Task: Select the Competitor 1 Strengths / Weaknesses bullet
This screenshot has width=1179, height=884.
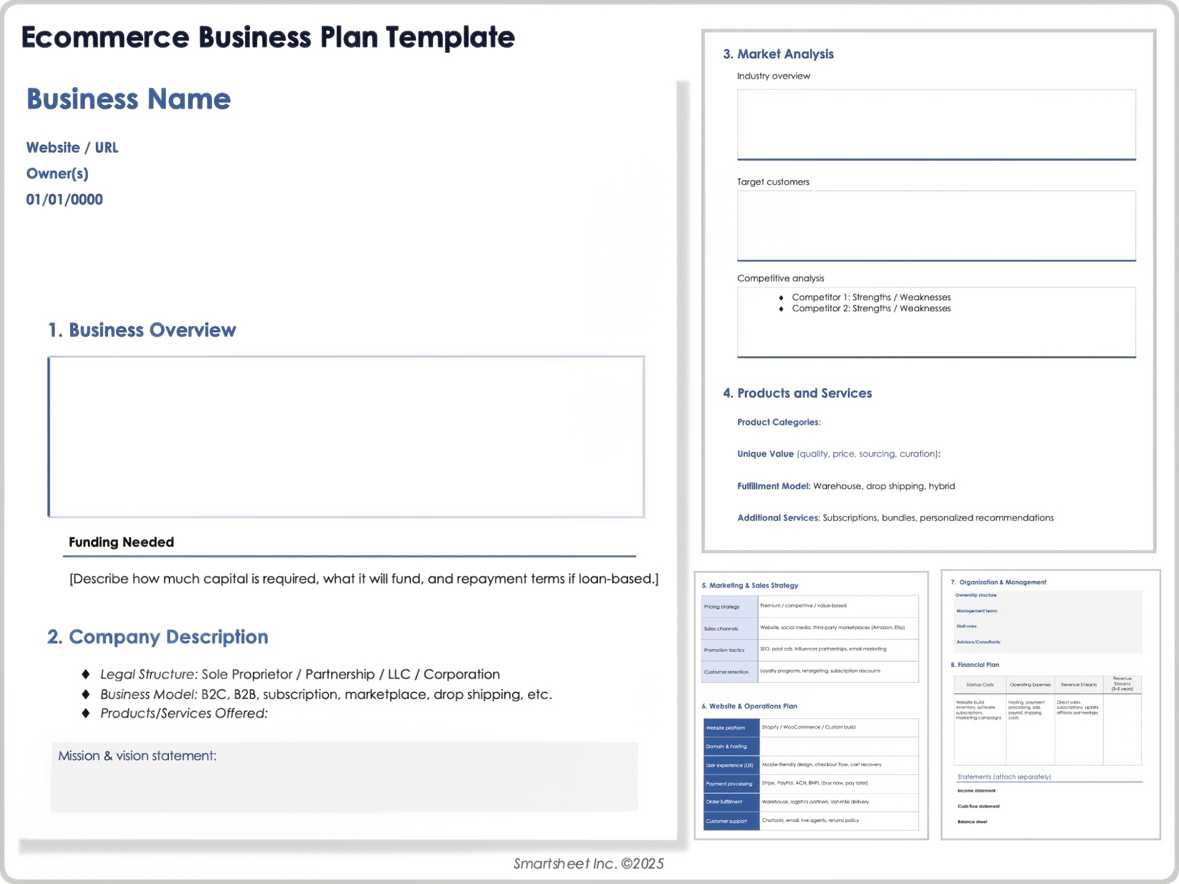Action: click(x=872, y=297)
